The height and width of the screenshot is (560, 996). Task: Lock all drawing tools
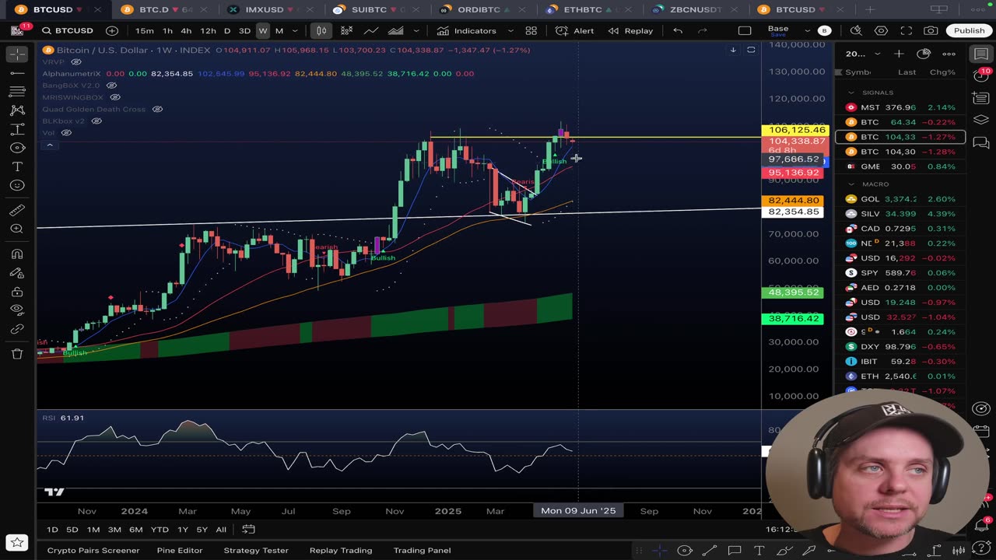click(17, 292)
